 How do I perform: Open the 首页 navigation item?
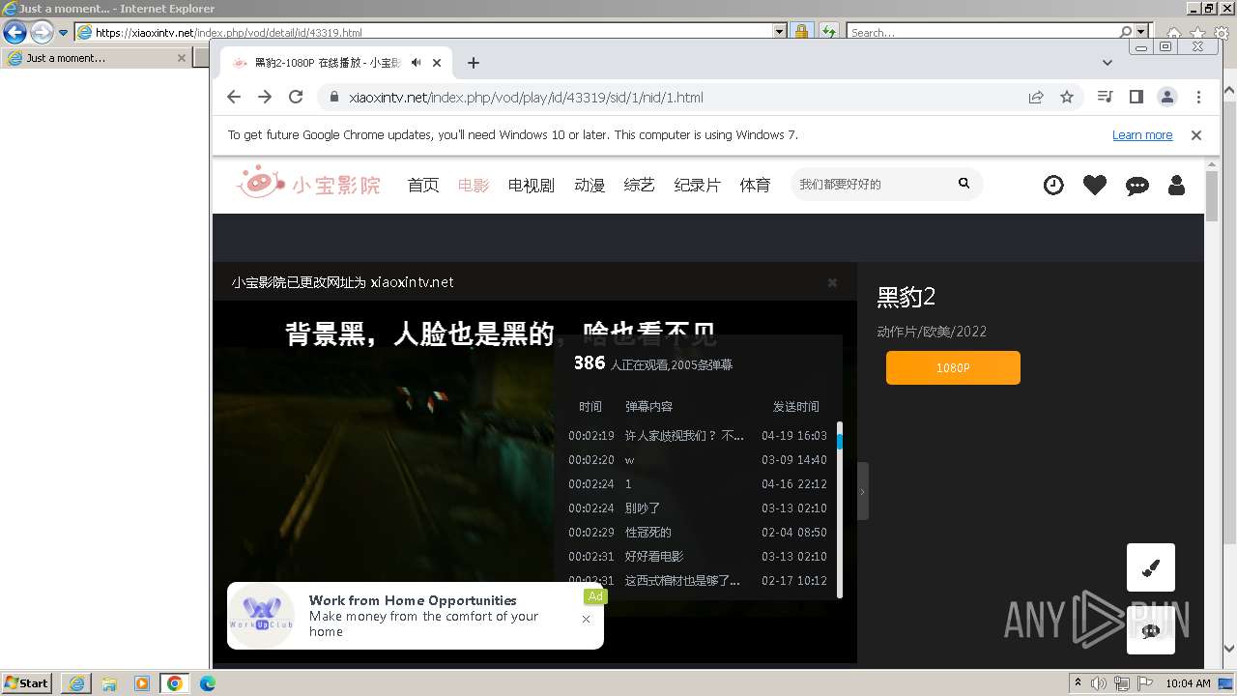point(423,185)
